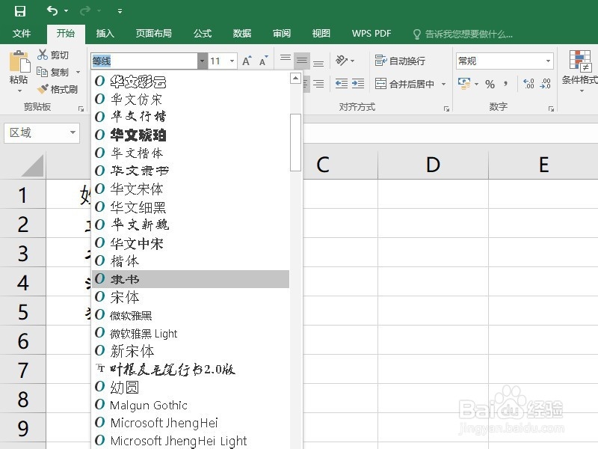Click the 复制 copy button
Screen dimensions: 598x449
coord(53,72)
